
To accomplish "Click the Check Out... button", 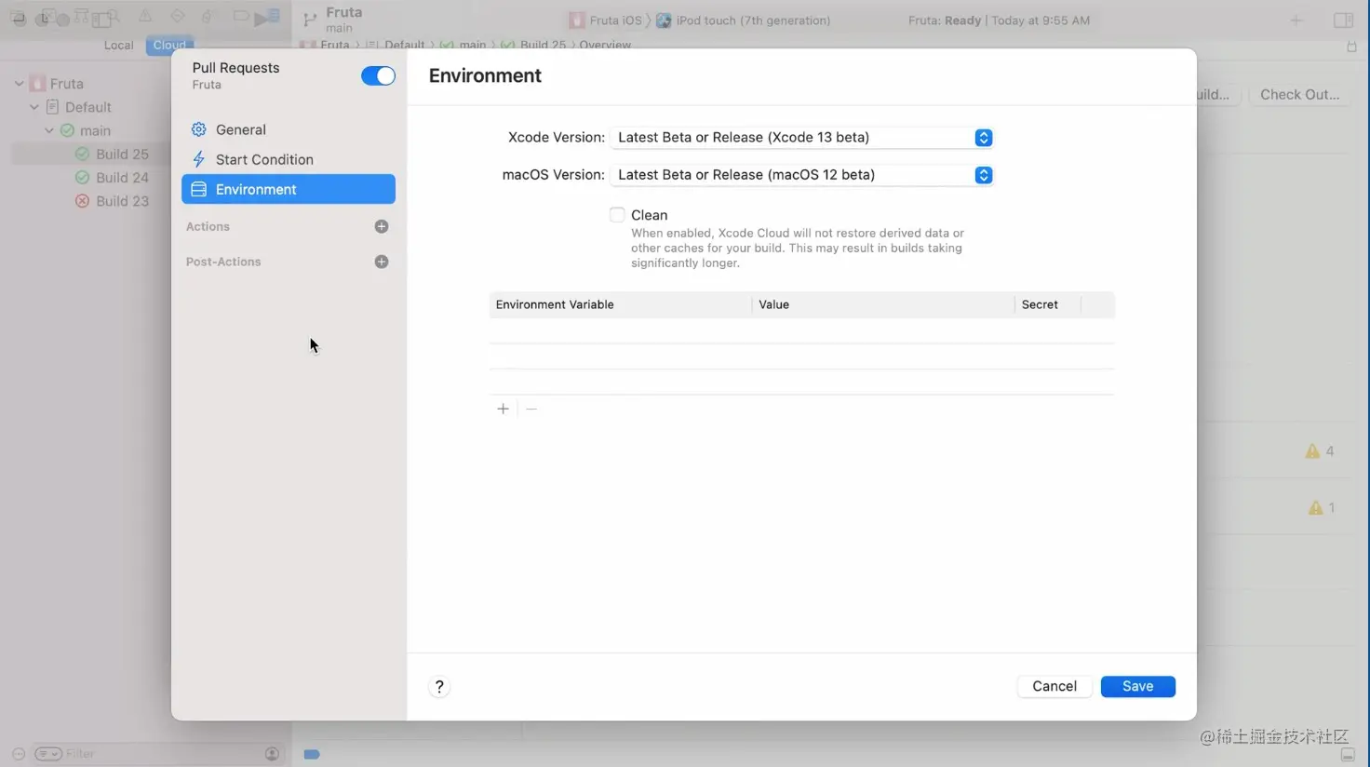I will pos(1299,94).
